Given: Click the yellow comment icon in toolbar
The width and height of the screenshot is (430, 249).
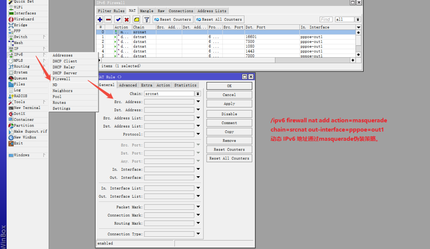Looking at the screenshot, I should 136,19.
